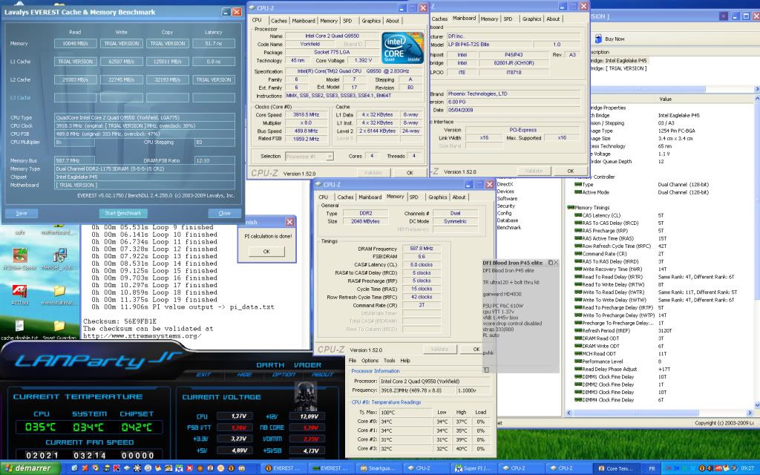Open the Help menu in Core Temp
The height and width of the screenshot is (475, 760).
point(405,361)
